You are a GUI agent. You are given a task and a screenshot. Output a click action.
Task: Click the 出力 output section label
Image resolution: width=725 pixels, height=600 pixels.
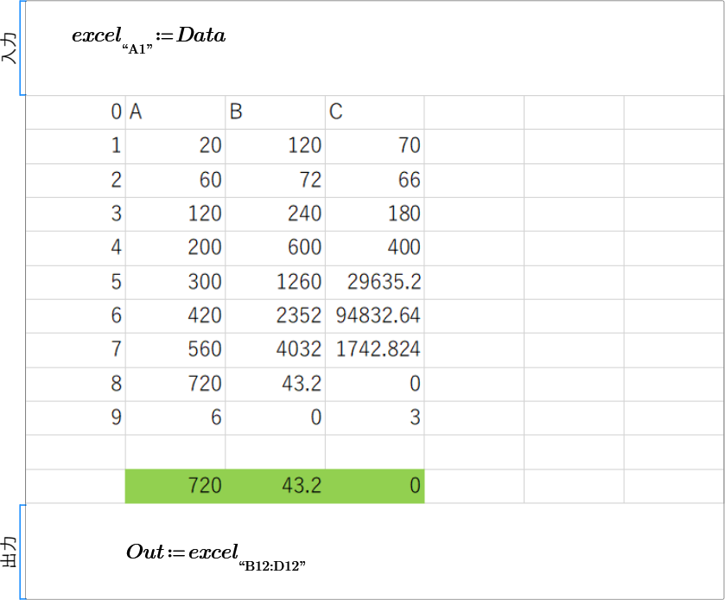click(x=10, y=552)
